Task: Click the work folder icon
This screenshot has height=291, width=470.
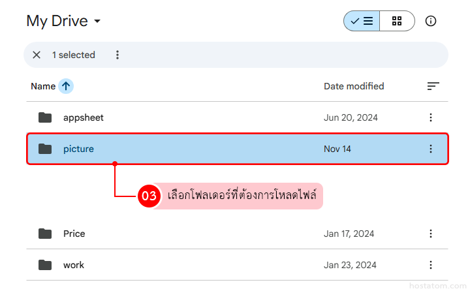Action: [45, 265]
